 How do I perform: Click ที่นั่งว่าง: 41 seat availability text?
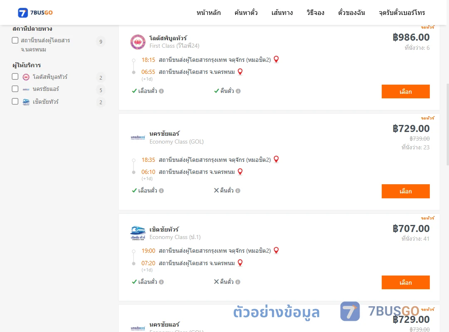(x=415, y=239)
